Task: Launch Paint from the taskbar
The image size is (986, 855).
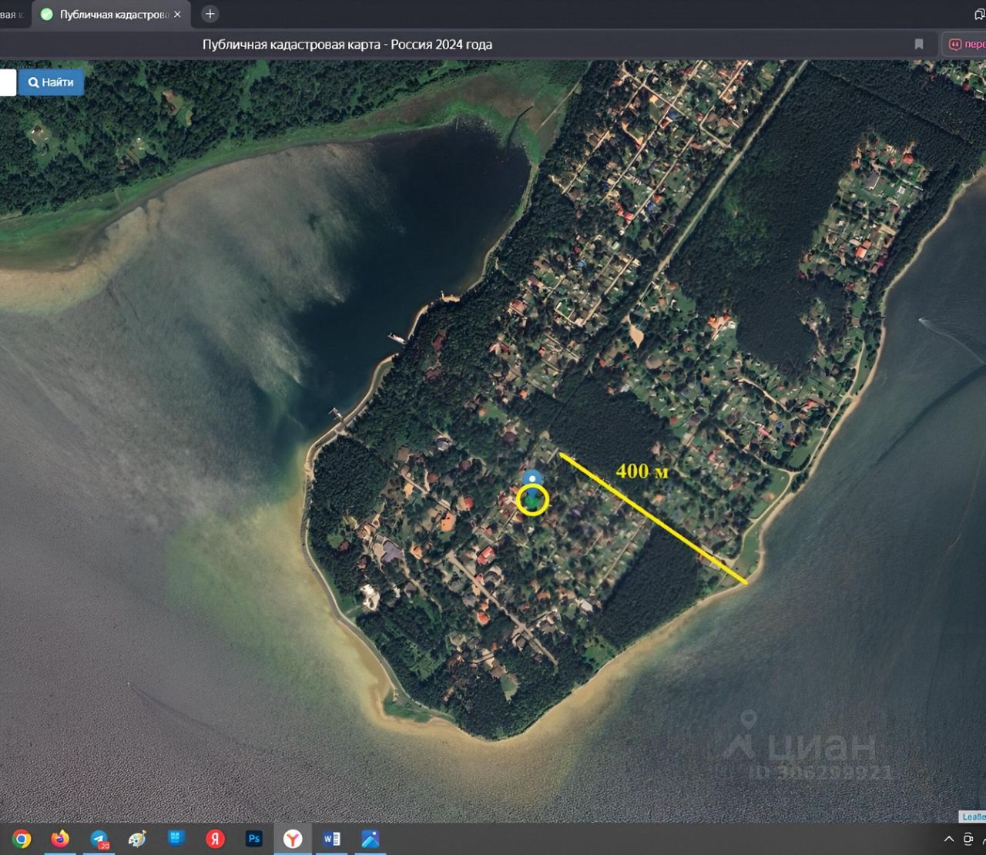Action: pos(138,839)
